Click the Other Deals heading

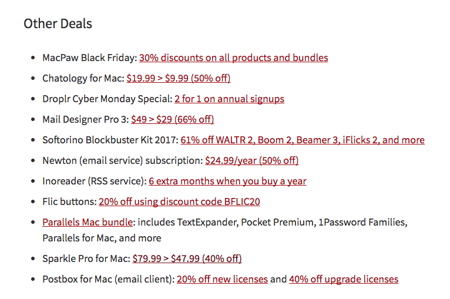[58, 24]
